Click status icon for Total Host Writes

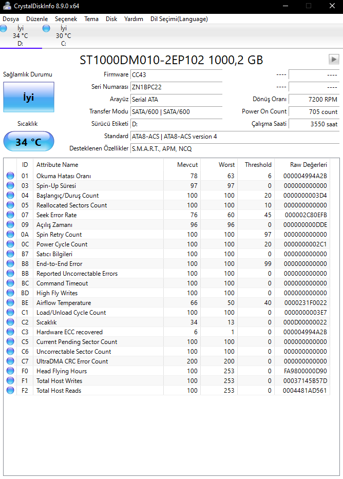[10, 380]
